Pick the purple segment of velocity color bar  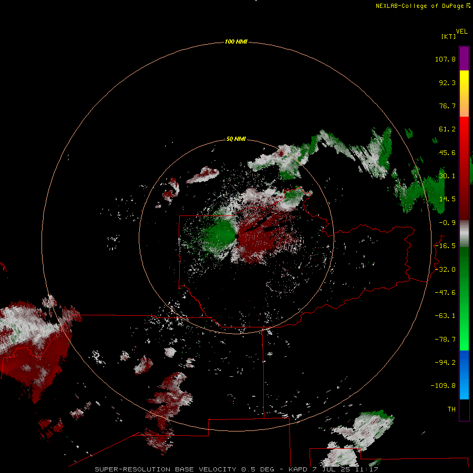click(464, 59)
